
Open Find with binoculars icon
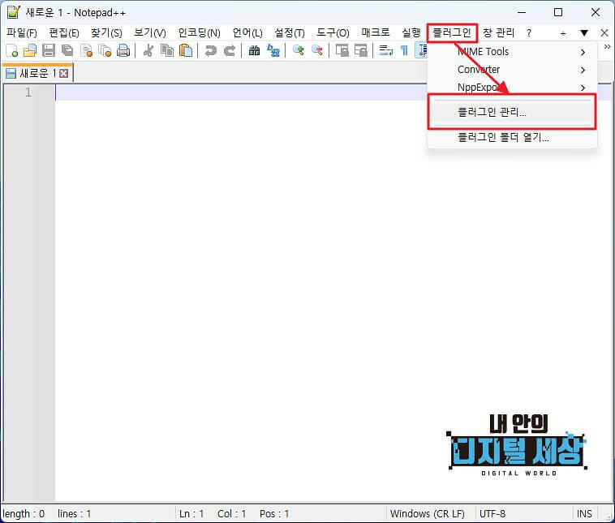(254, 50)
